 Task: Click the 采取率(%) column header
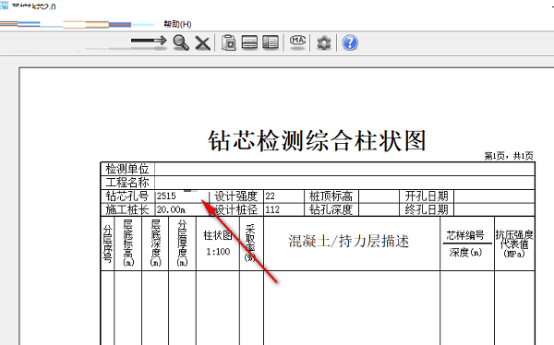[x=251, y=244]
